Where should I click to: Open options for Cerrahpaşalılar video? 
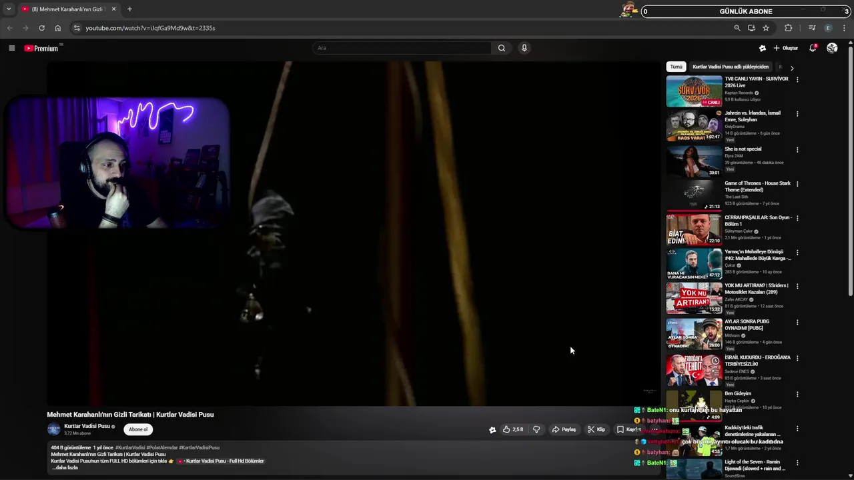pos(797,218)
